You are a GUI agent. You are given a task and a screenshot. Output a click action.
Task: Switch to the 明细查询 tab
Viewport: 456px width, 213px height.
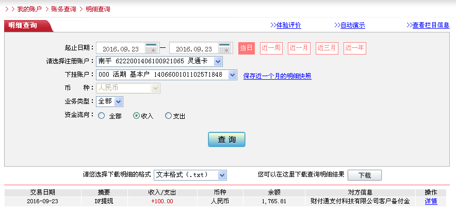(x=24, y=25)
